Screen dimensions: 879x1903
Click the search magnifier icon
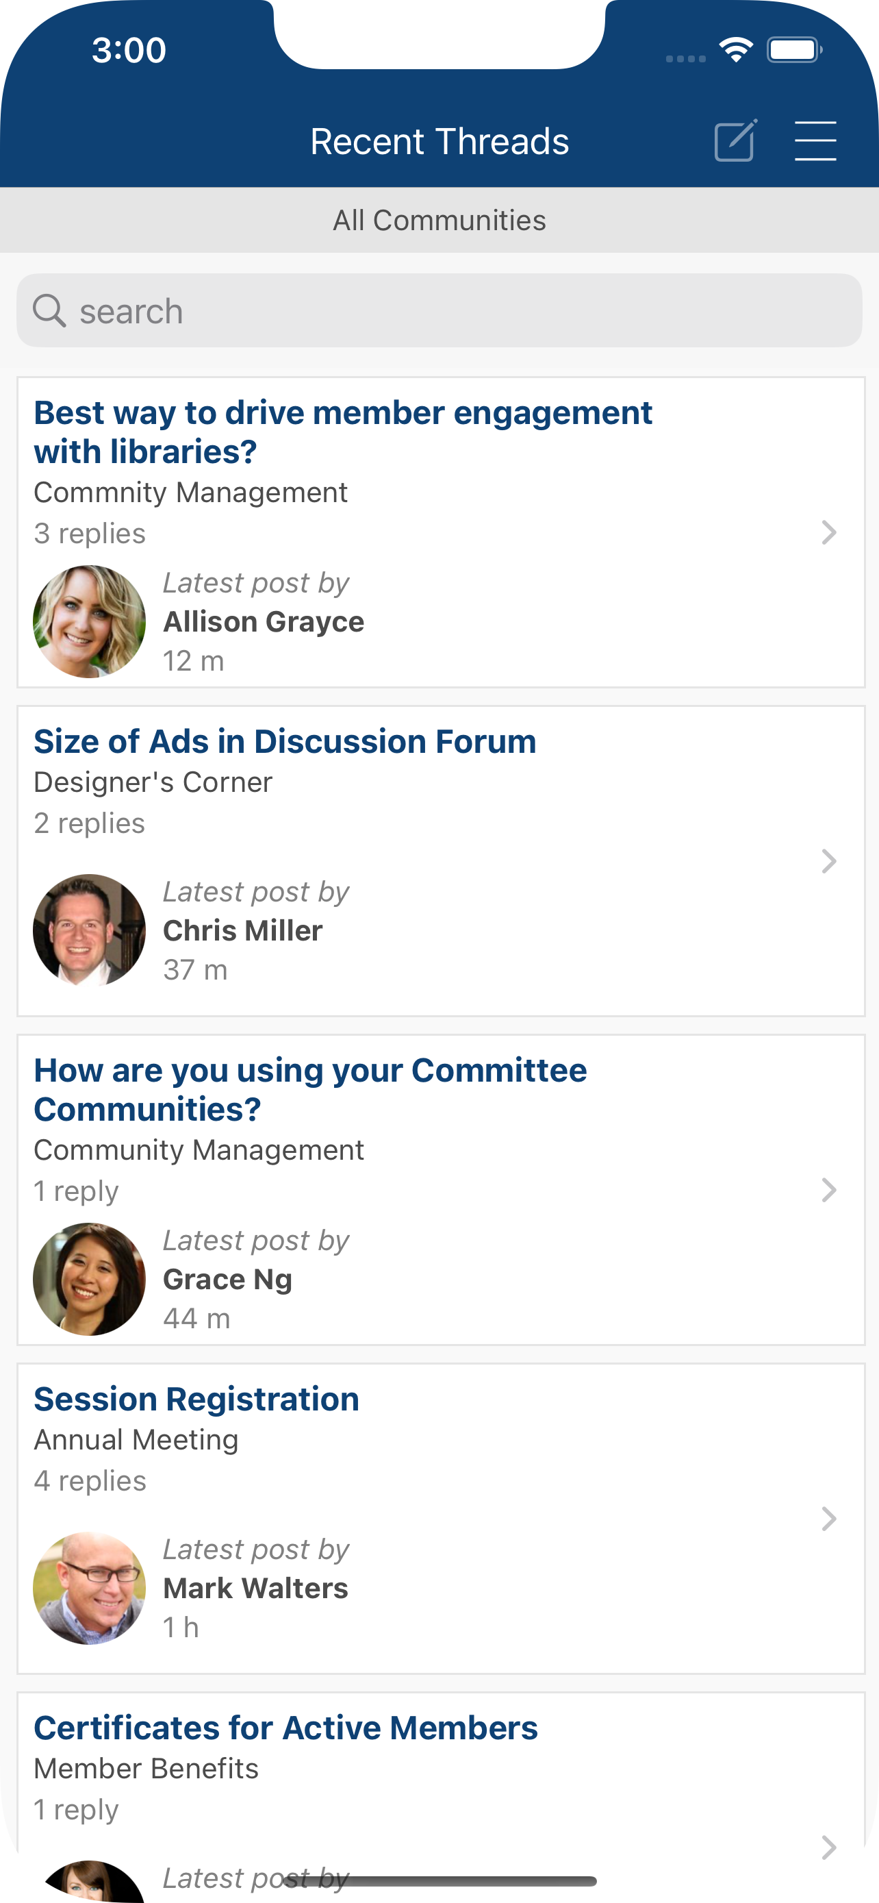coord(49,310)
